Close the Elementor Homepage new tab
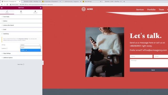Image resolution: width=168 pixels, height=95 pixels. tap(20, 2)
